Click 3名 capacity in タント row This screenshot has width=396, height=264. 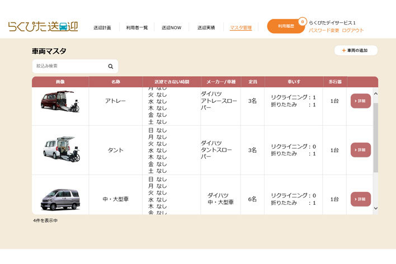[252, 150]
